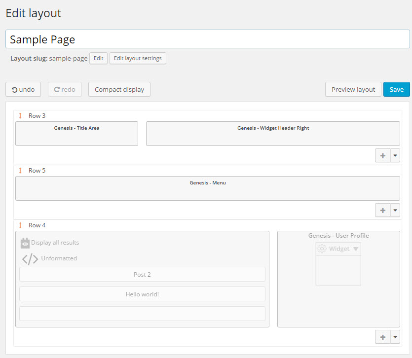Click the Row 5 label

point(37,171)
